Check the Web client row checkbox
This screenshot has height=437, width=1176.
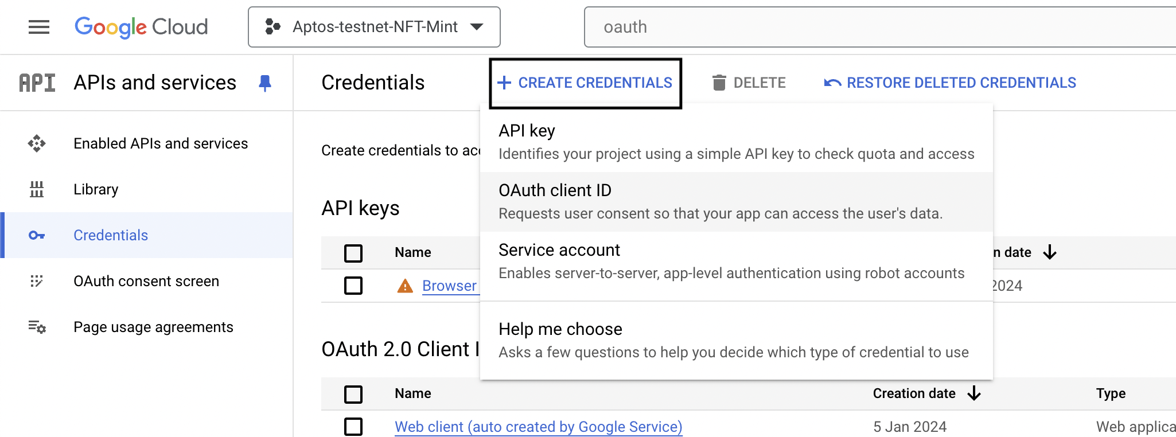point(353,427)
